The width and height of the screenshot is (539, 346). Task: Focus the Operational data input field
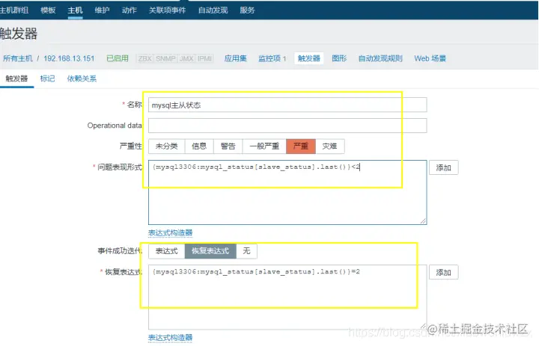pyautogui.click(x=287, y=126)
